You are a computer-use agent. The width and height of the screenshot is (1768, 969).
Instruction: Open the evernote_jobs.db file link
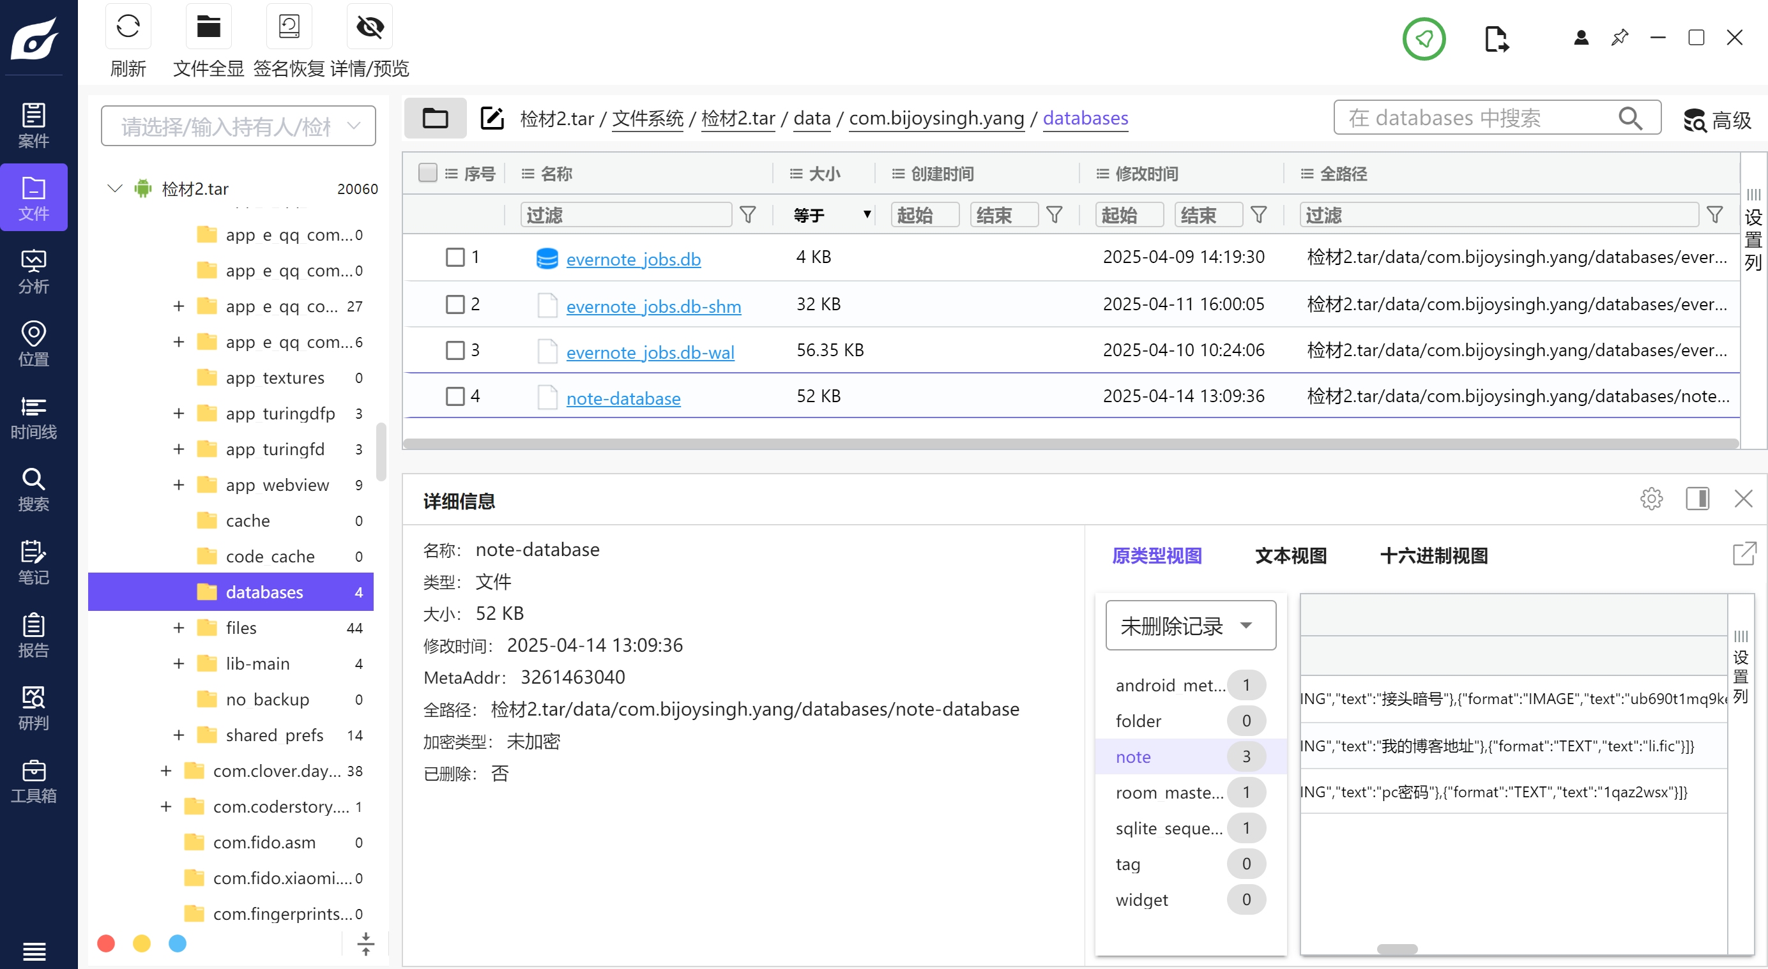point(633,259)
